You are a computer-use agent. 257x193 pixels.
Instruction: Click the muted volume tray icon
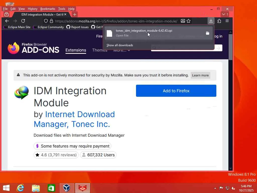pos(233,188)
